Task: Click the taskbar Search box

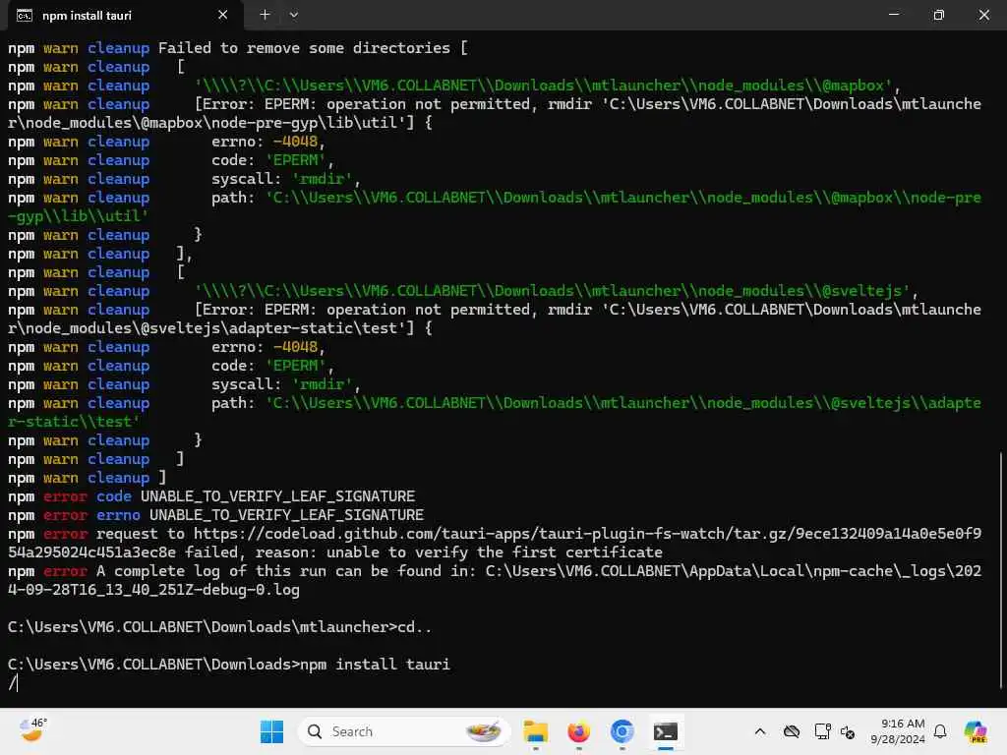Action: coord(403,731)
